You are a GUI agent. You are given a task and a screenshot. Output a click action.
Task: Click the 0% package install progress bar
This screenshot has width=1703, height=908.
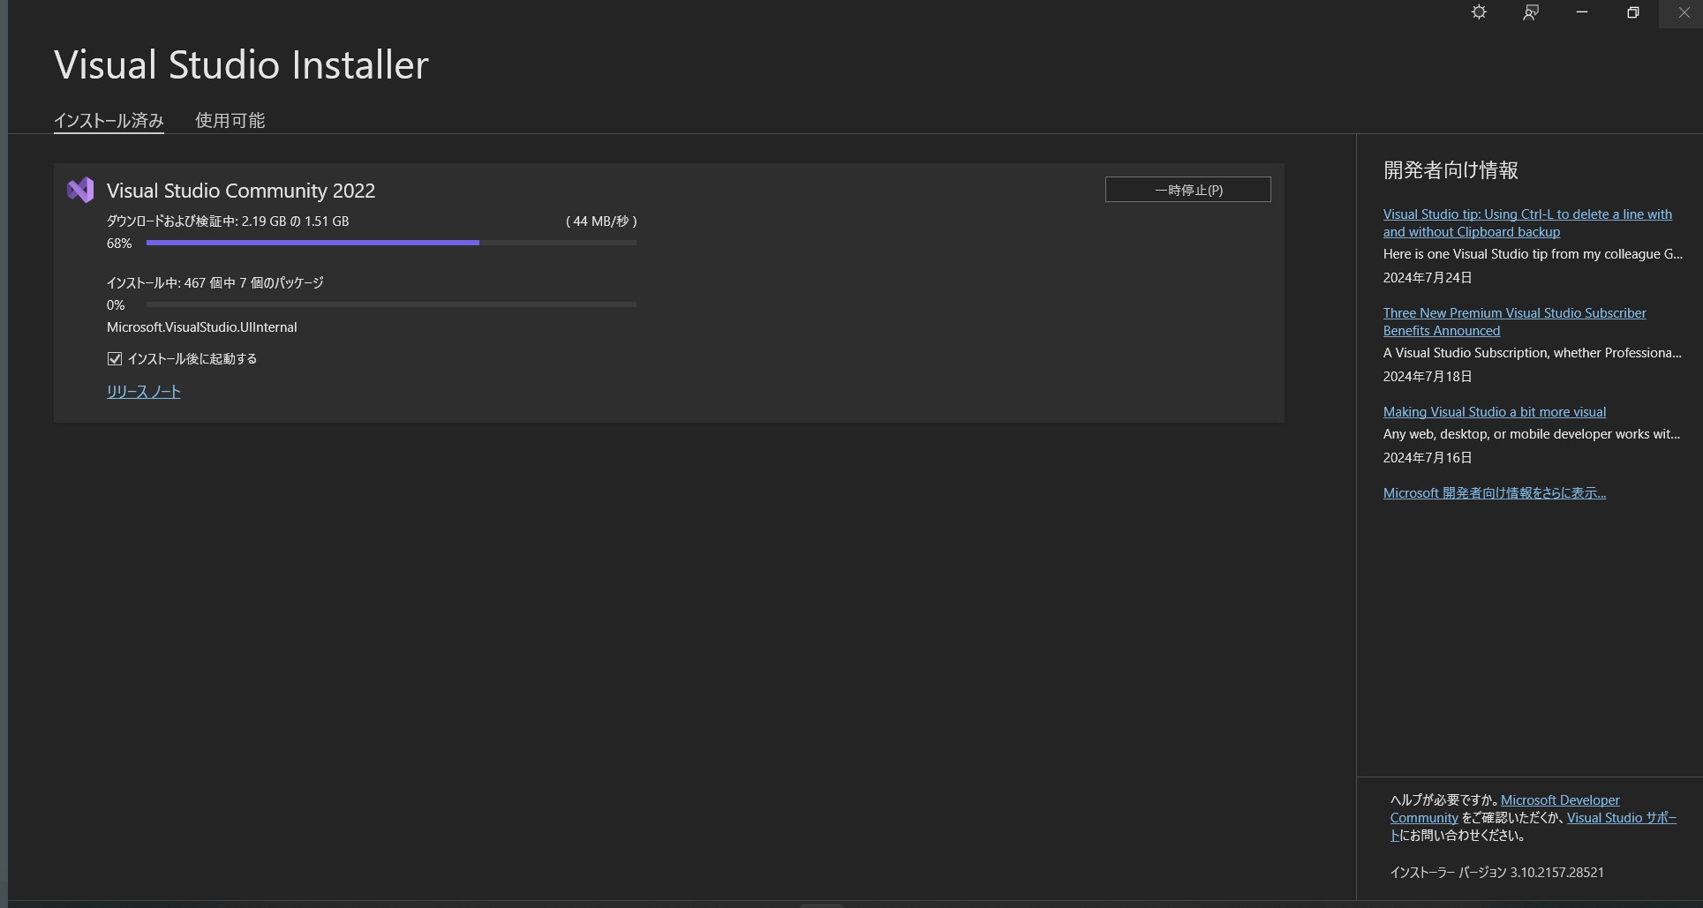click(x=391, y=304)
